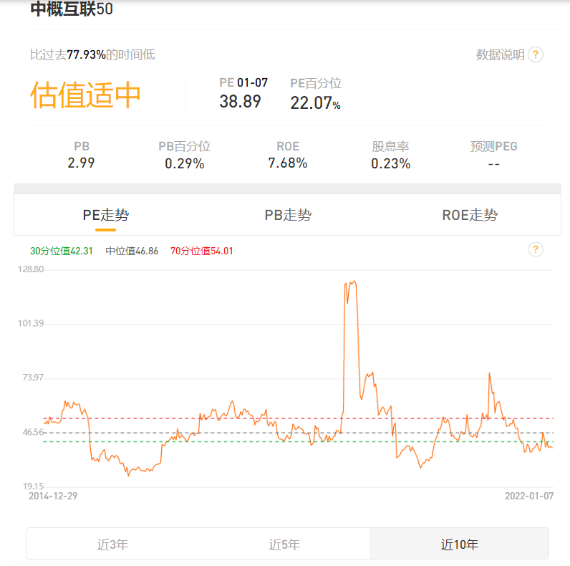This screenshot has width=570, height=566.
Task: Click the 估值适中 valuation status text
Action: coord(85,95)
